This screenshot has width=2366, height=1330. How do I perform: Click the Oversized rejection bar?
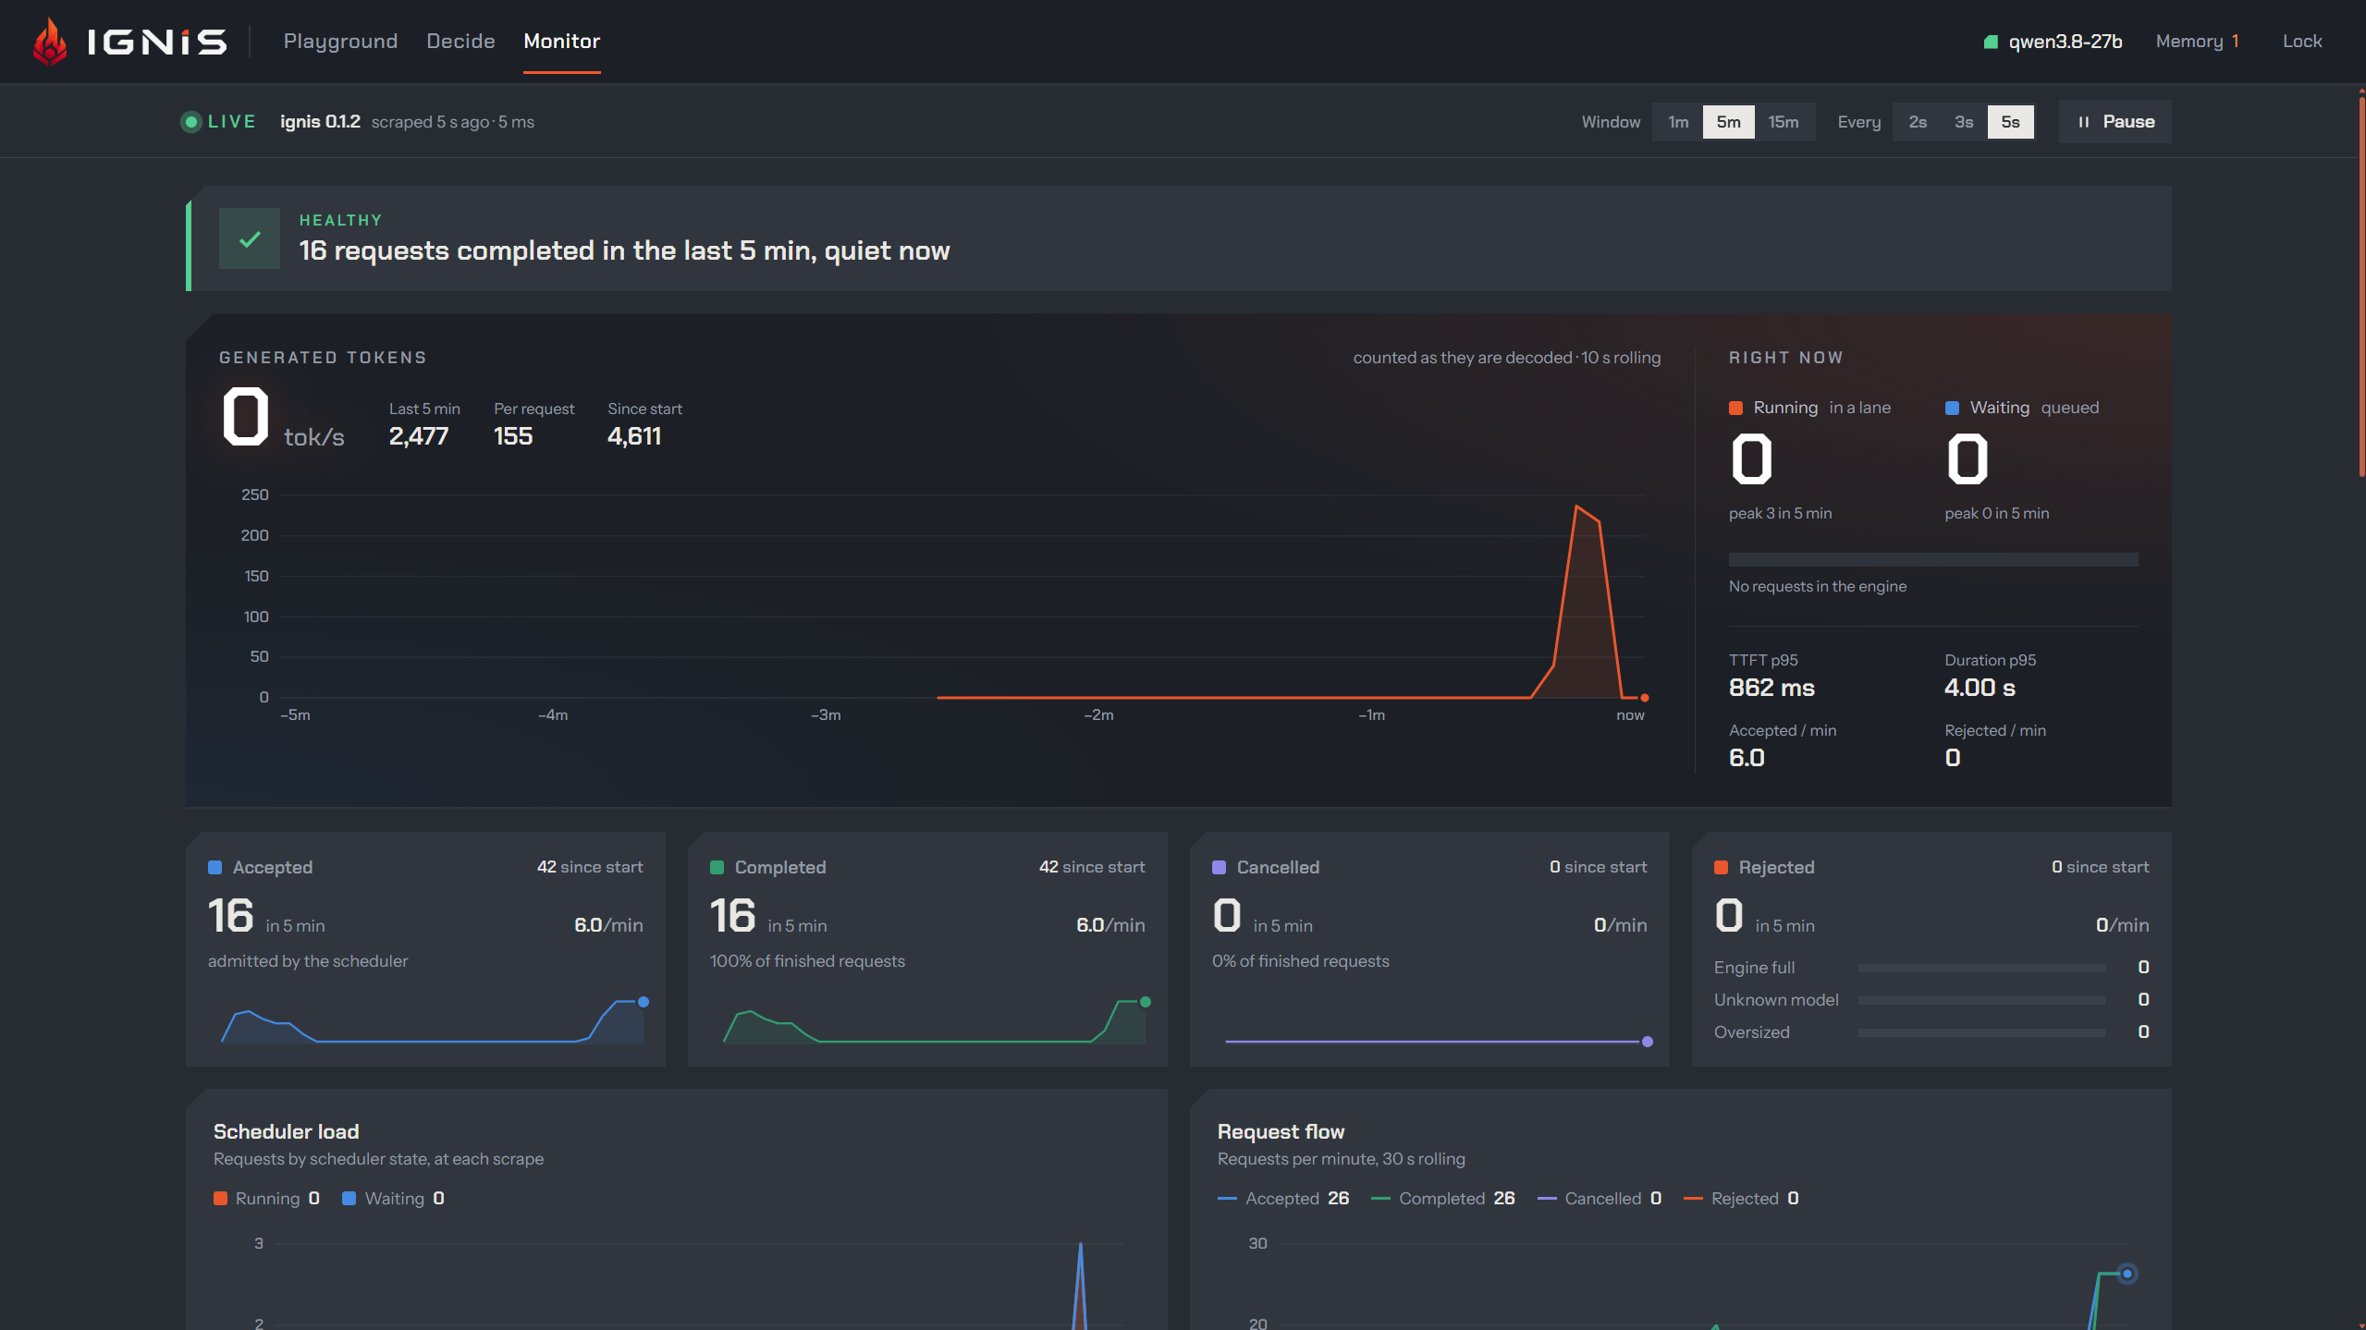(1980, 1033)
